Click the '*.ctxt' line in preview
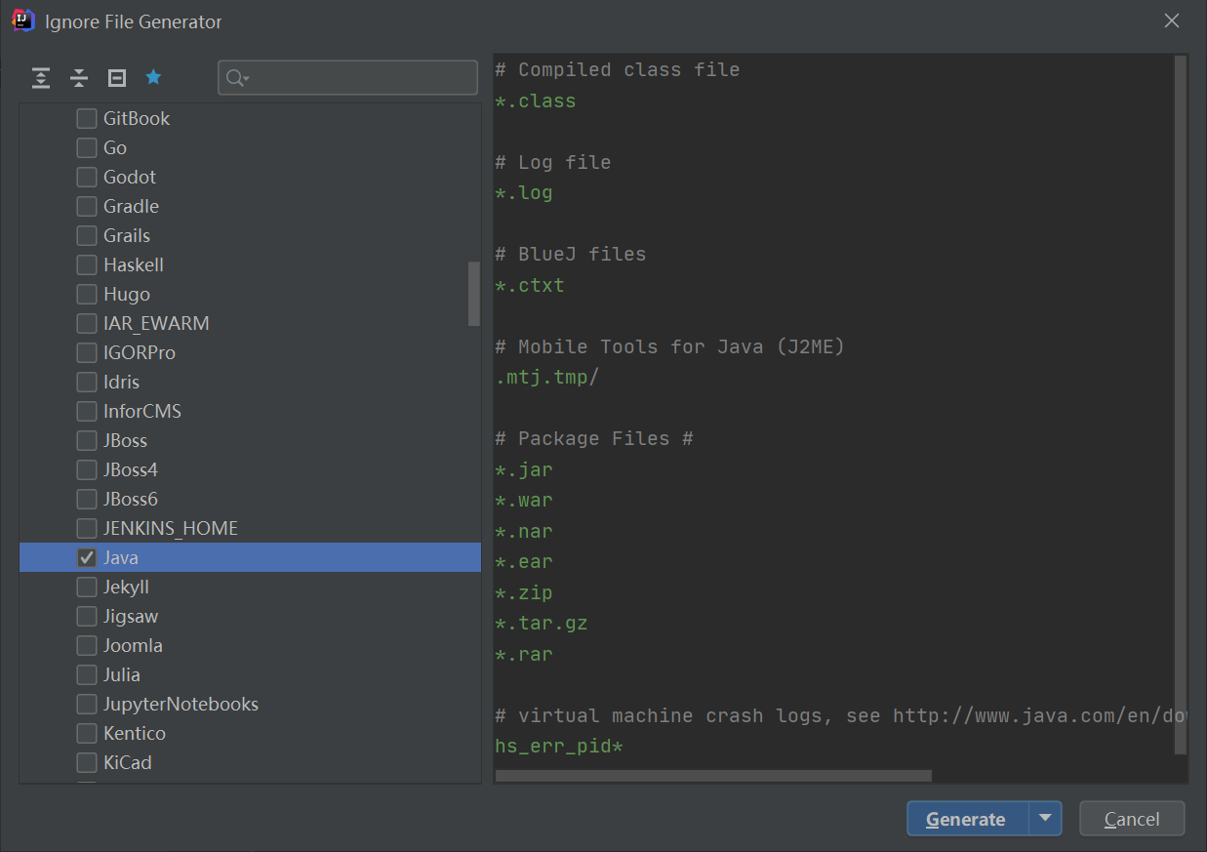This screenshot has width=1207, height=852. 530,285
